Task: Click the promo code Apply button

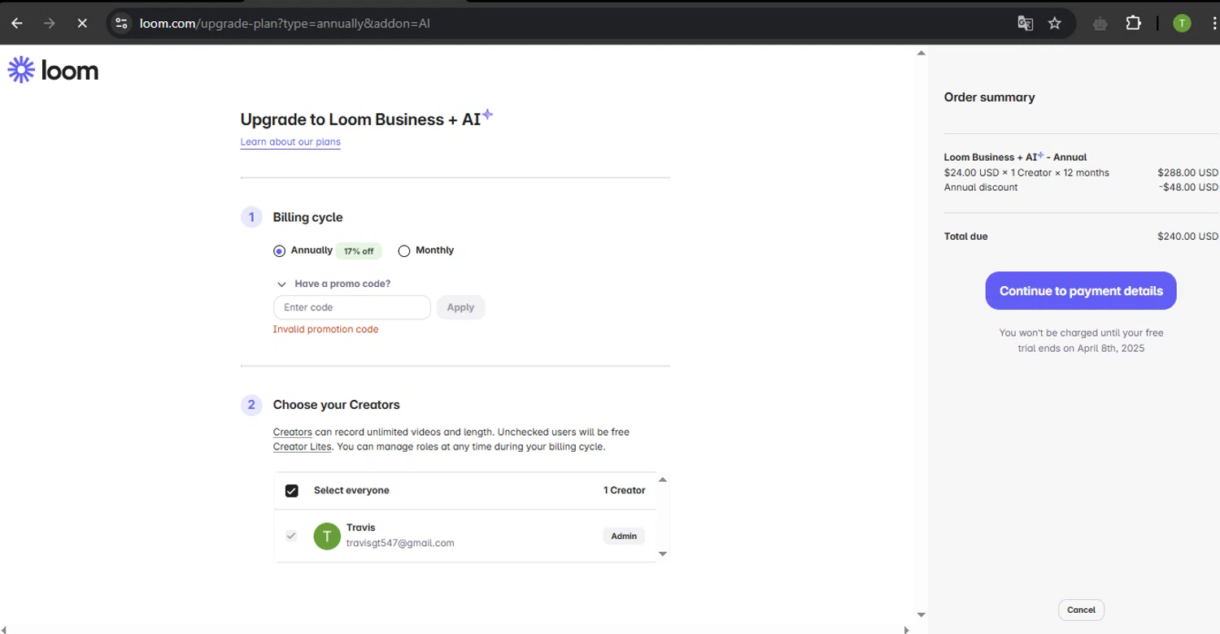Action: click(460, 307)
